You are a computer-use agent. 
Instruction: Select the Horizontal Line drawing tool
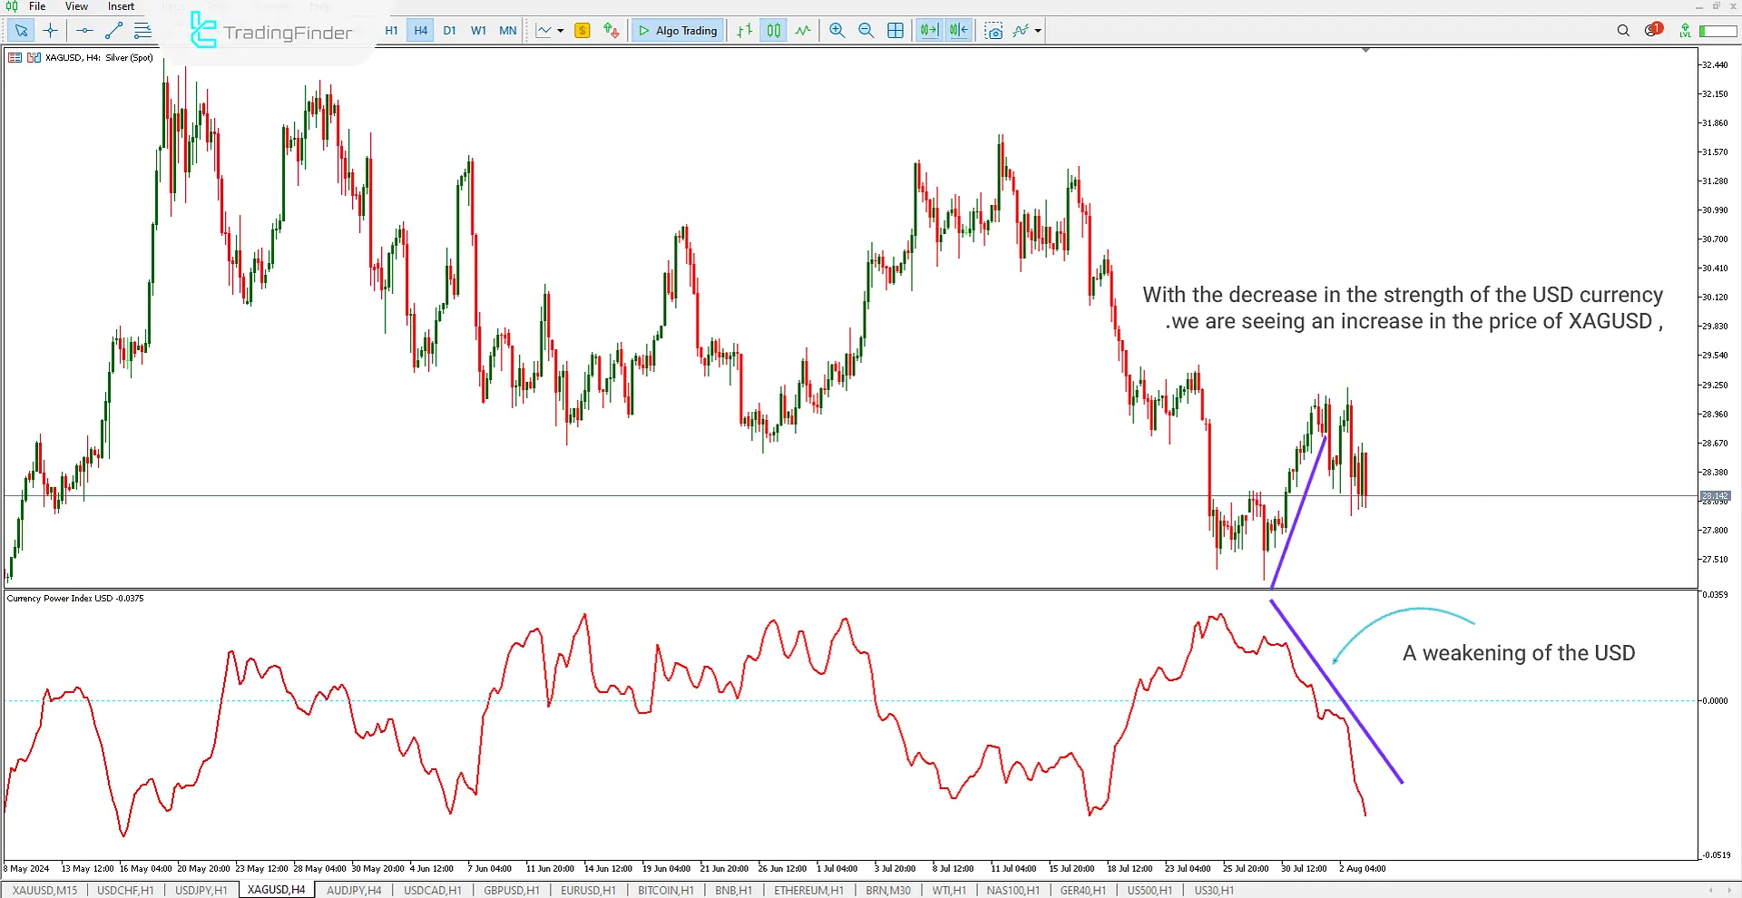pyautogui.click(x=84, y=30)
